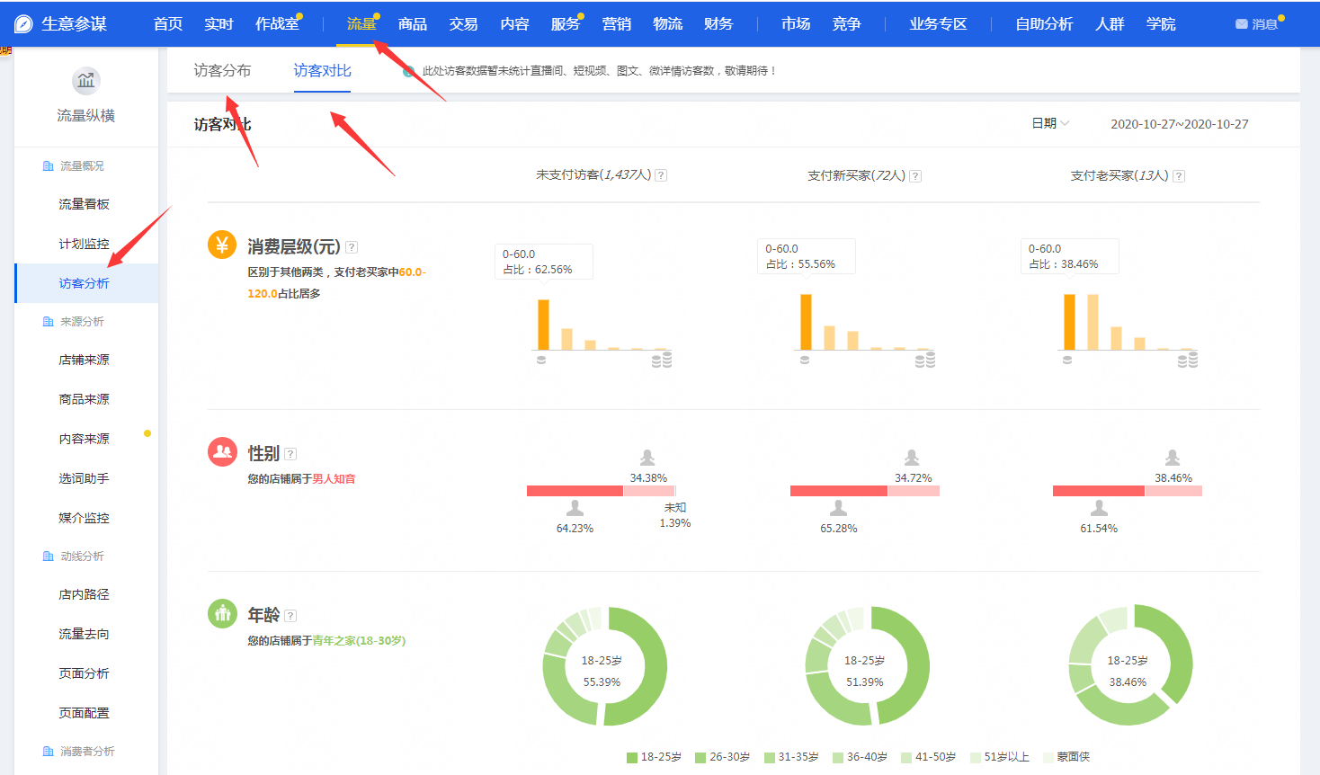Open the 自助分析 menu
Viewport: 1320px width, 775px height.
click(1044, 24)
